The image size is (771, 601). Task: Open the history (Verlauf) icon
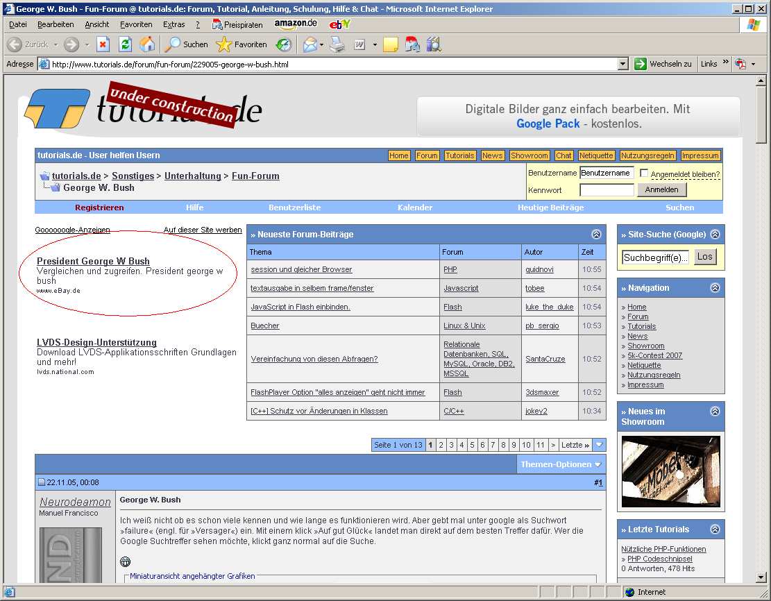point(283,44)
